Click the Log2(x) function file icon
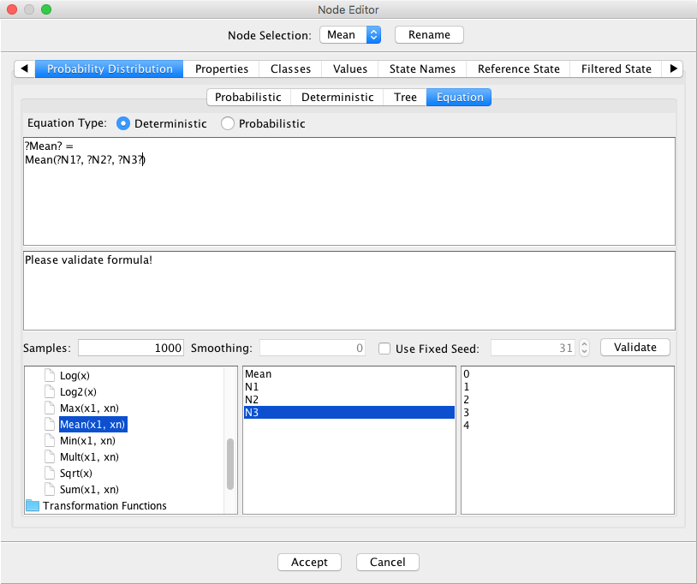Viewport: 697px width, 584px height. click(x=50, y=391)
